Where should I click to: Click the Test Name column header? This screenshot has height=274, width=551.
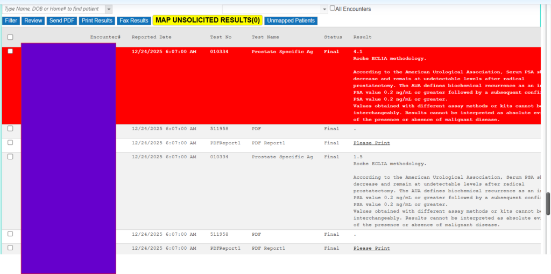pyautogui.click(x=265, y=37)
